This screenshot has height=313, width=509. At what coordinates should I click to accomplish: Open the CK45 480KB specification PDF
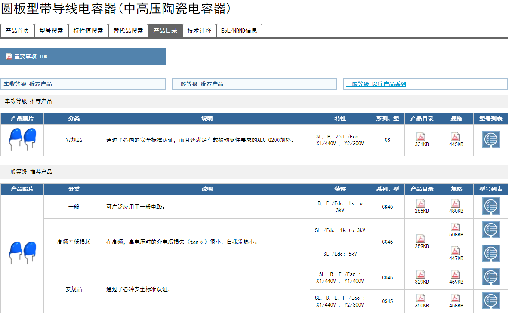click(x=456, y=203)
